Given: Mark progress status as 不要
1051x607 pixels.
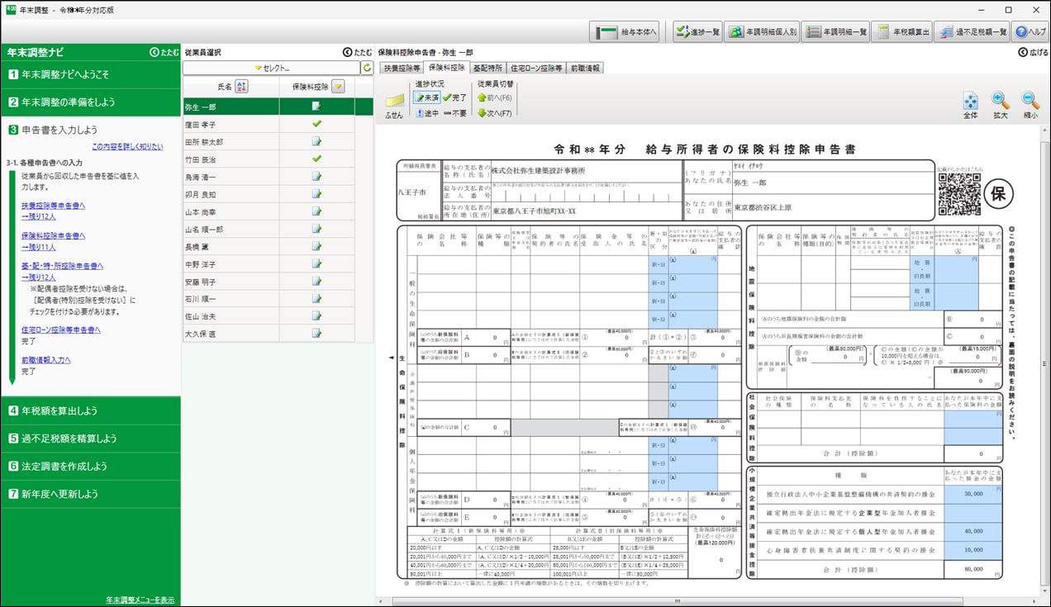Looking at the screenshot, I should (x=454, y=113).
